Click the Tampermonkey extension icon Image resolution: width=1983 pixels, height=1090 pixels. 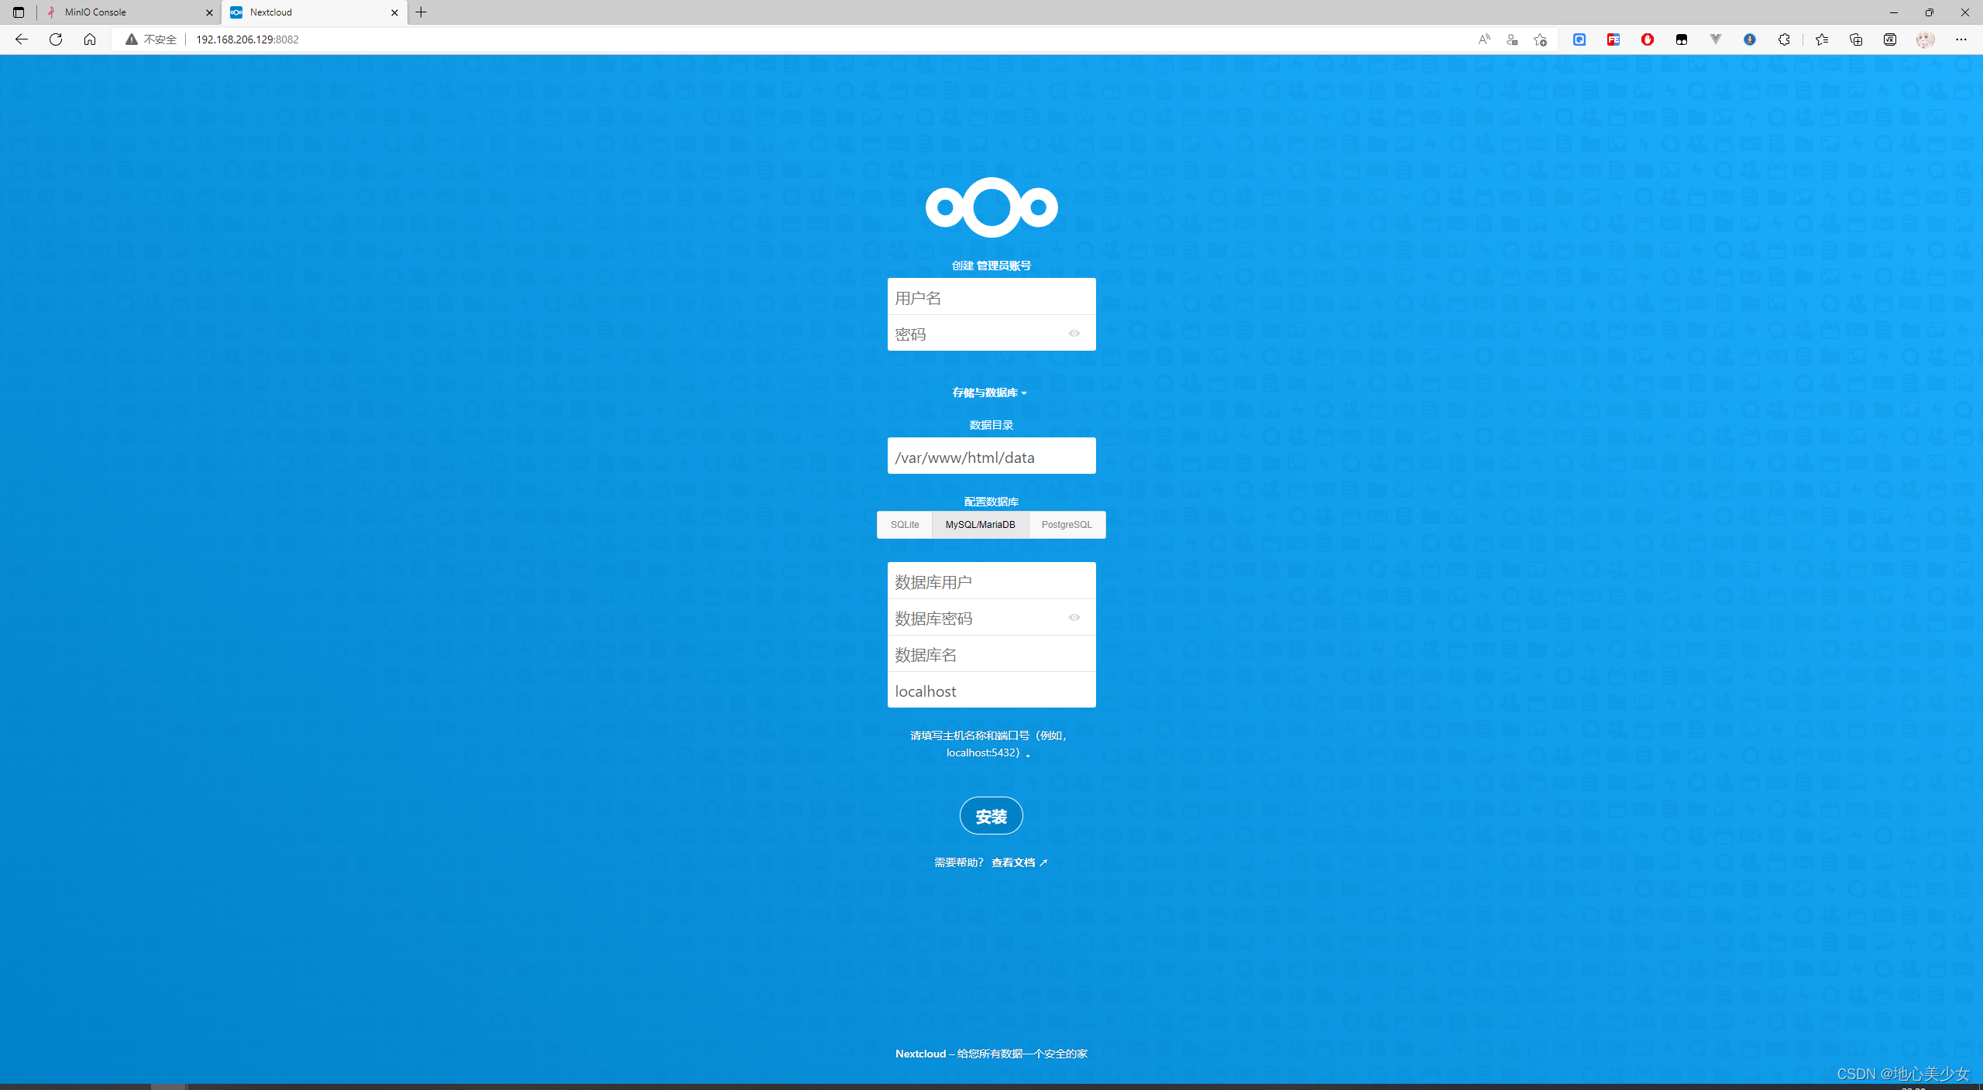pyautogui.click(x=1682, y=39)
